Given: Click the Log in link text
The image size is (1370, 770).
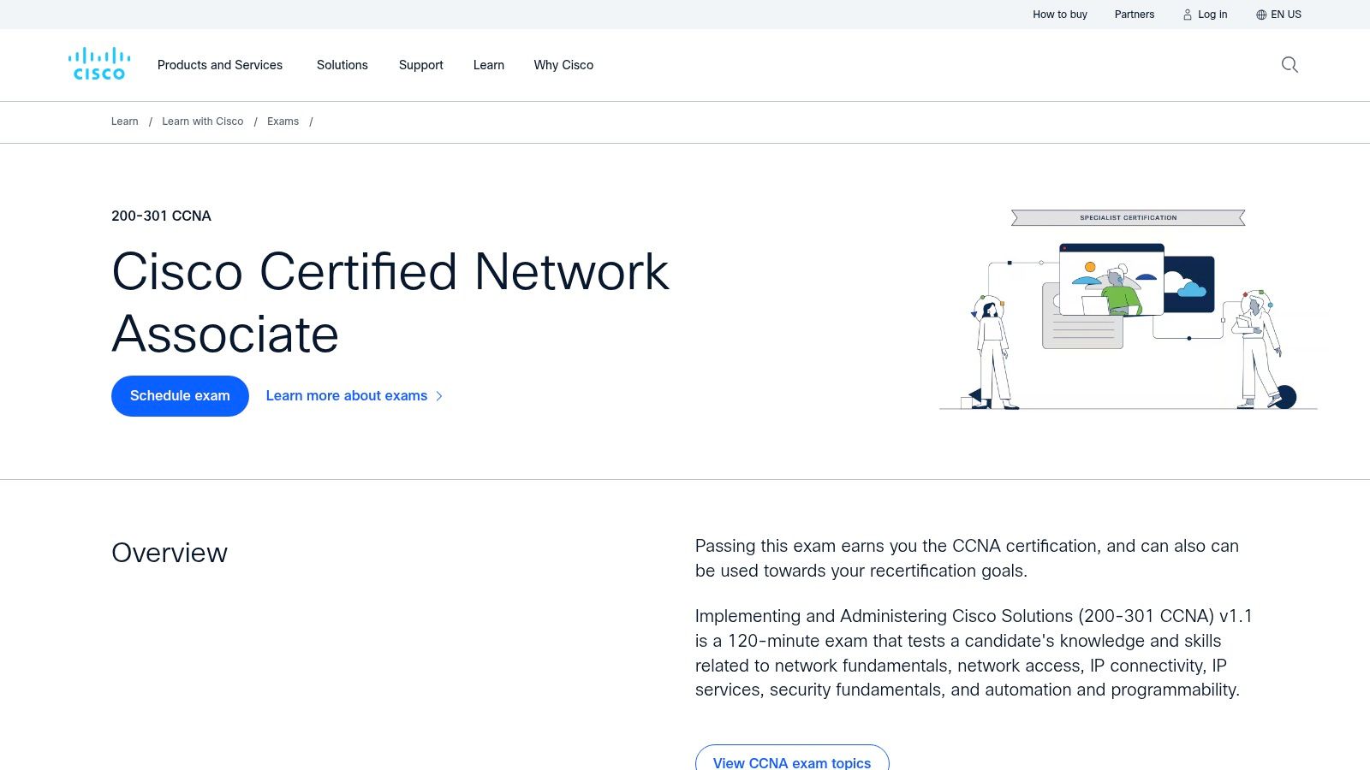Looking at the screenshot, I should (1212, 15).
